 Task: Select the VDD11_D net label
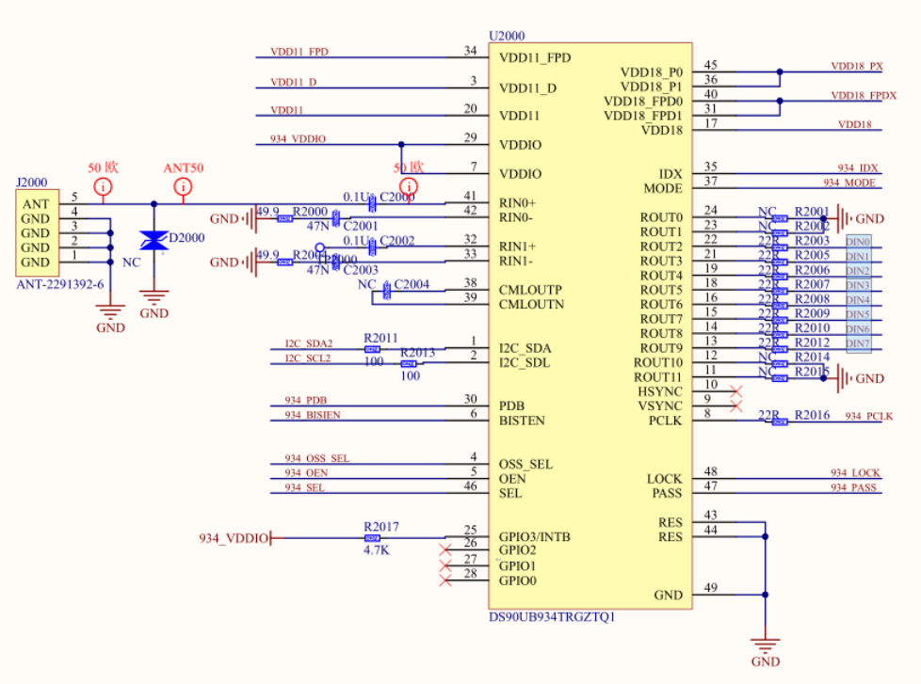[293, 82]
